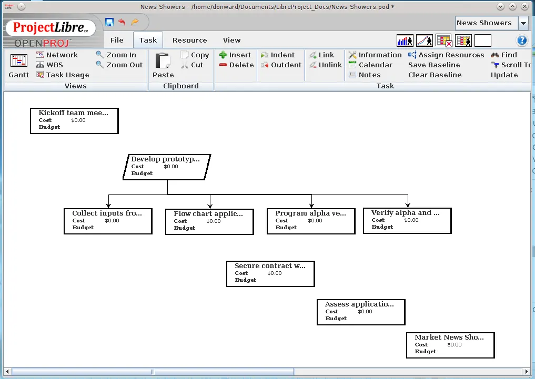535x379 pixels.
Task: Switch to the Resource tab
Action: (x=190, y=40)
